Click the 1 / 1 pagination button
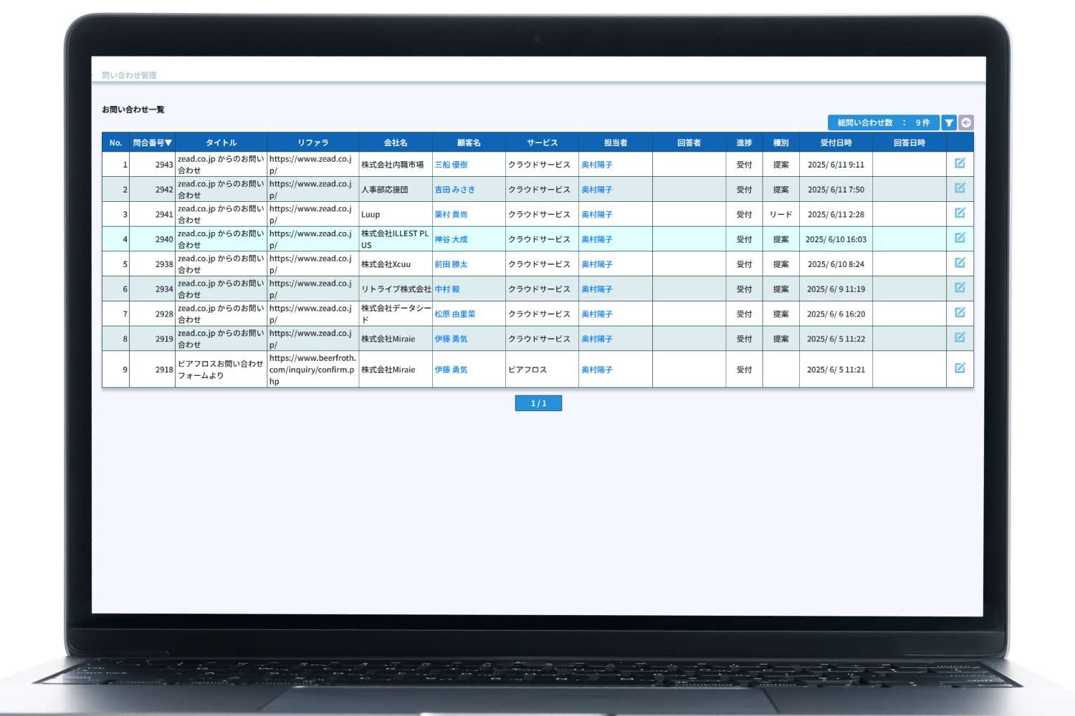 pyautogui.click(x=538, y=403)
